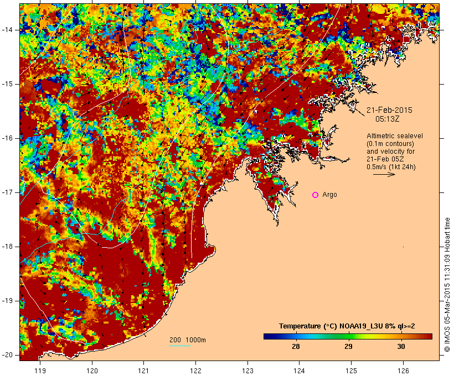The height and width of the screenshot is (376, 454).
Task: Click the color bar value 29
Action: [348, 347]
